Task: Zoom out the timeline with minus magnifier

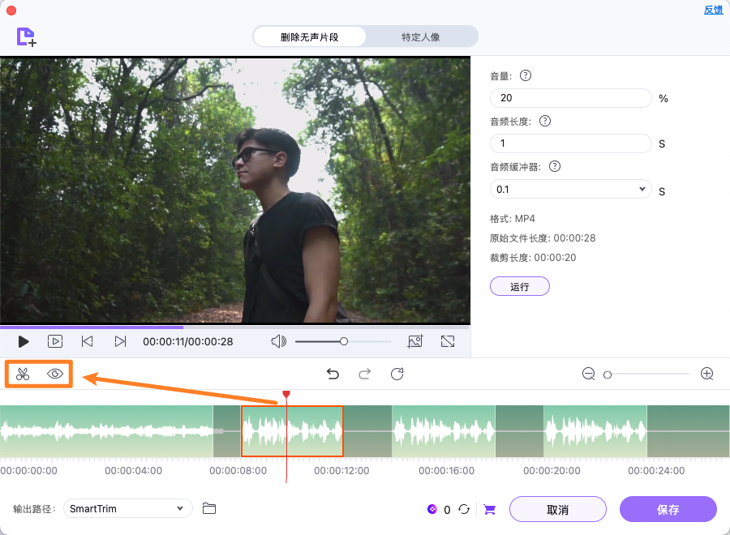Action: point(588,374)
